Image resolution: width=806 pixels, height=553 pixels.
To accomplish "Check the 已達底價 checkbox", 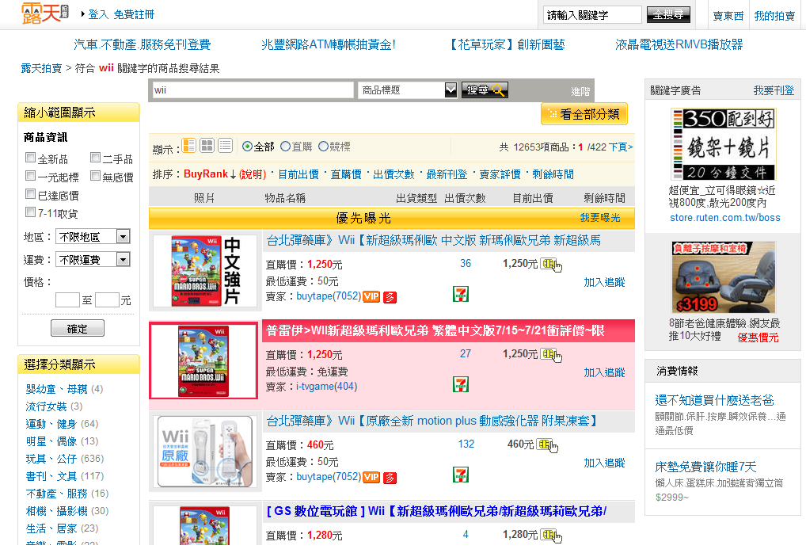I will click(30, 194).
